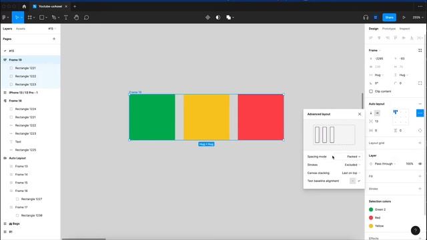Set auto layout direction to horizontal
The image size is (427, 240).
pyautogui.click(x=377, y=113)
